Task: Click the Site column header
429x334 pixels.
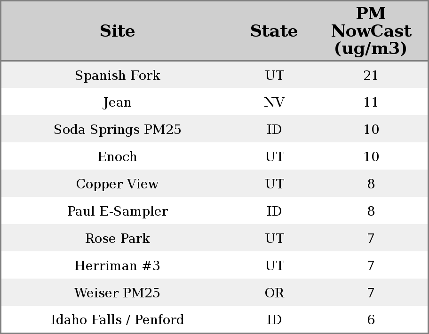Action: tap(118, 31)
